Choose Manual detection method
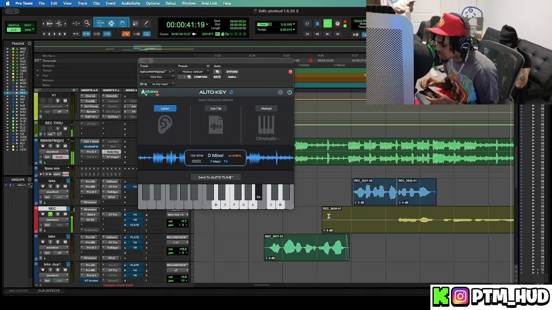Viewport: 552px width, 310px height. pyautogui.click(x=266, y=108)
